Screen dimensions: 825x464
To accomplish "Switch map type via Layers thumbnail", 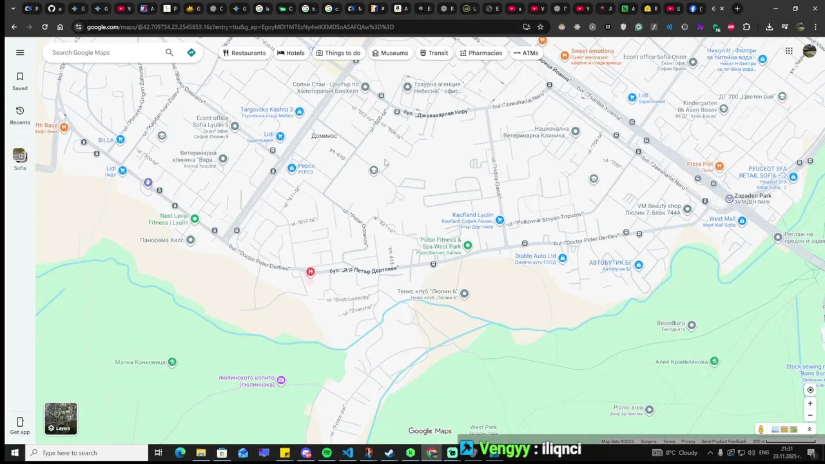I will [61, 419].
